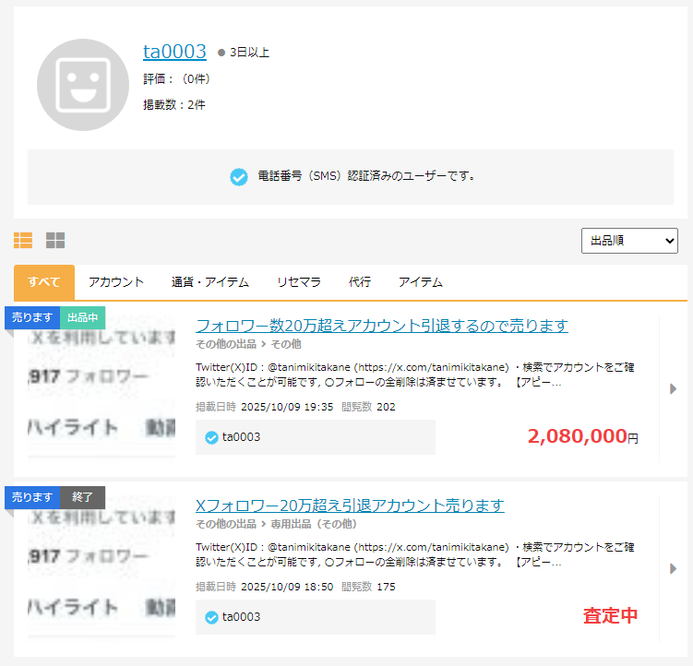Click right arrow on the second listing
The image size is (693, 666).
point(674,569)
